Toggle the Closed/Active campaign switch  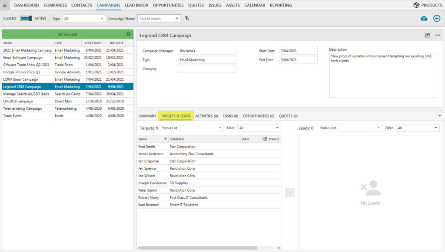[x=26, y=19]
